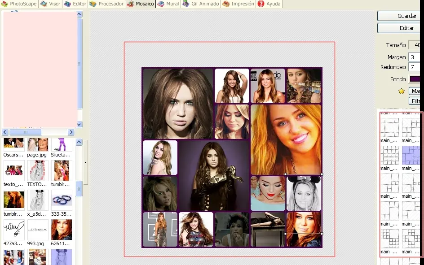Open the Procesador tab

[x=106, y=4]
